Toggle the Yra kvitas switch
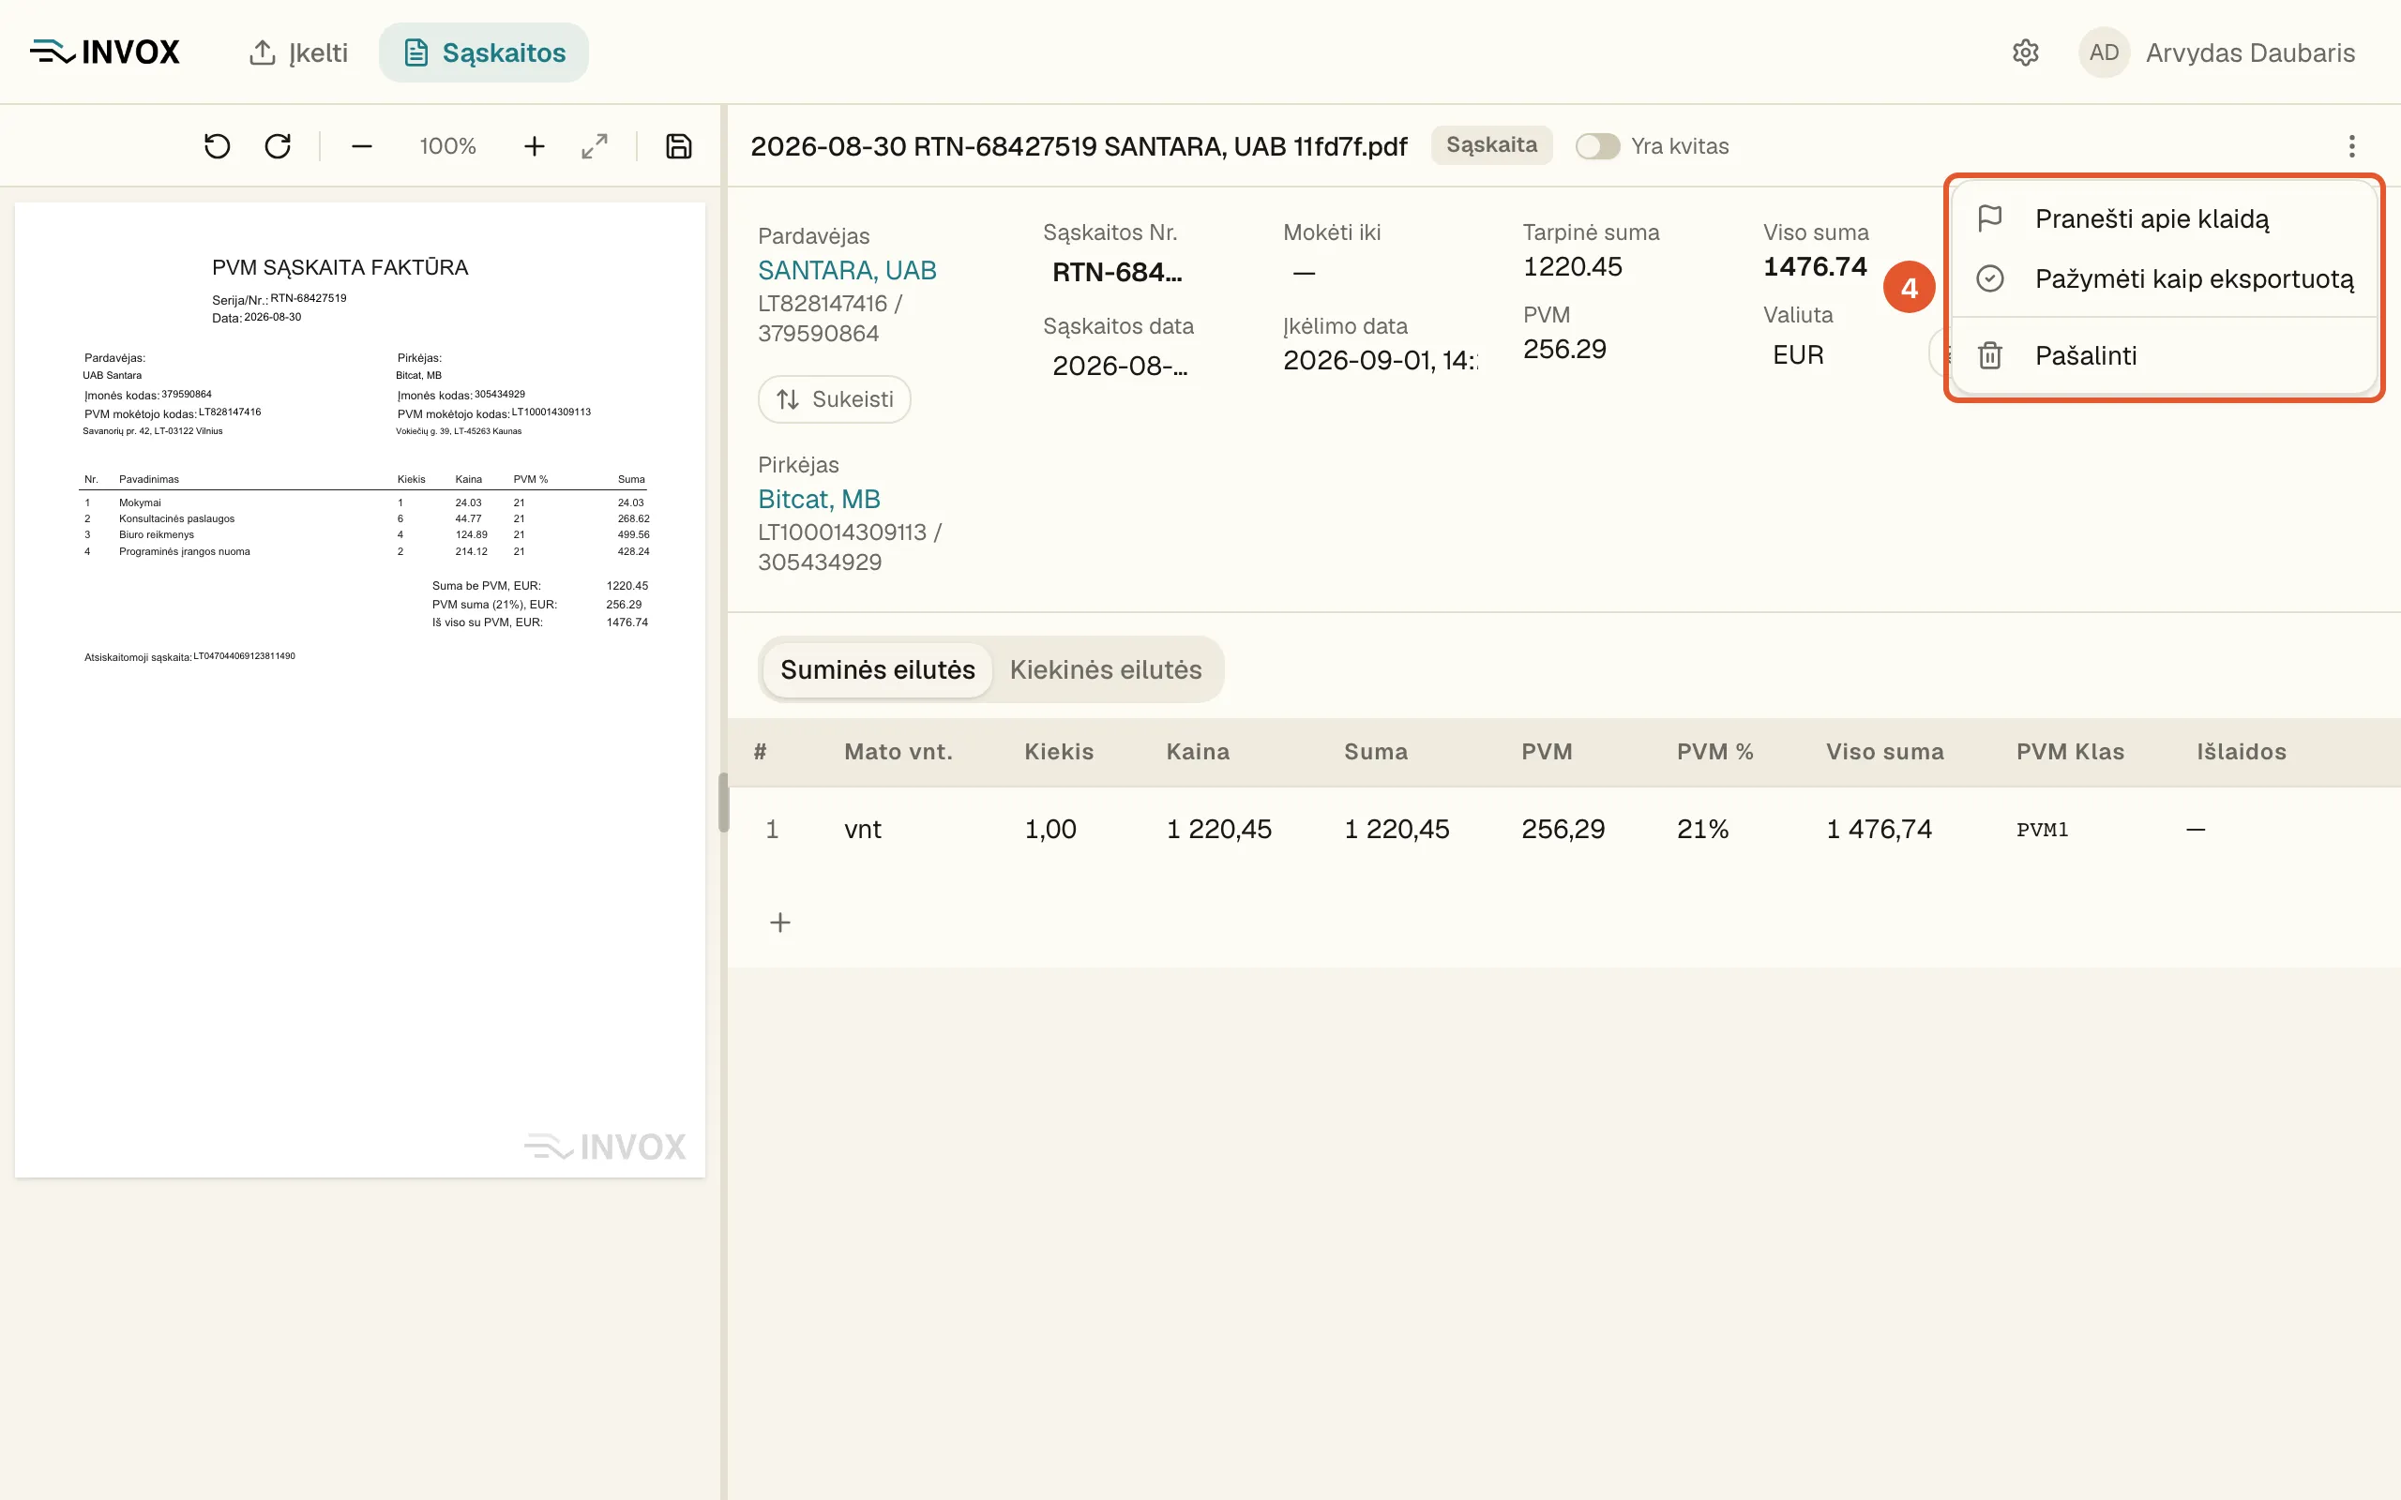Image resolution: width=2401 pixels, height=1500 pixels. coord(1597,146)
